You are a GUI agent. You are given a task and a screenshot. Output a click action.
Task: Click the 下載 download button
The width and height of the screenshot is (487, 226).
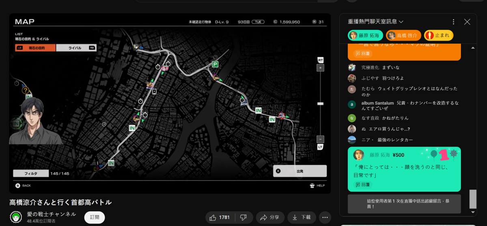pos(302,218)
